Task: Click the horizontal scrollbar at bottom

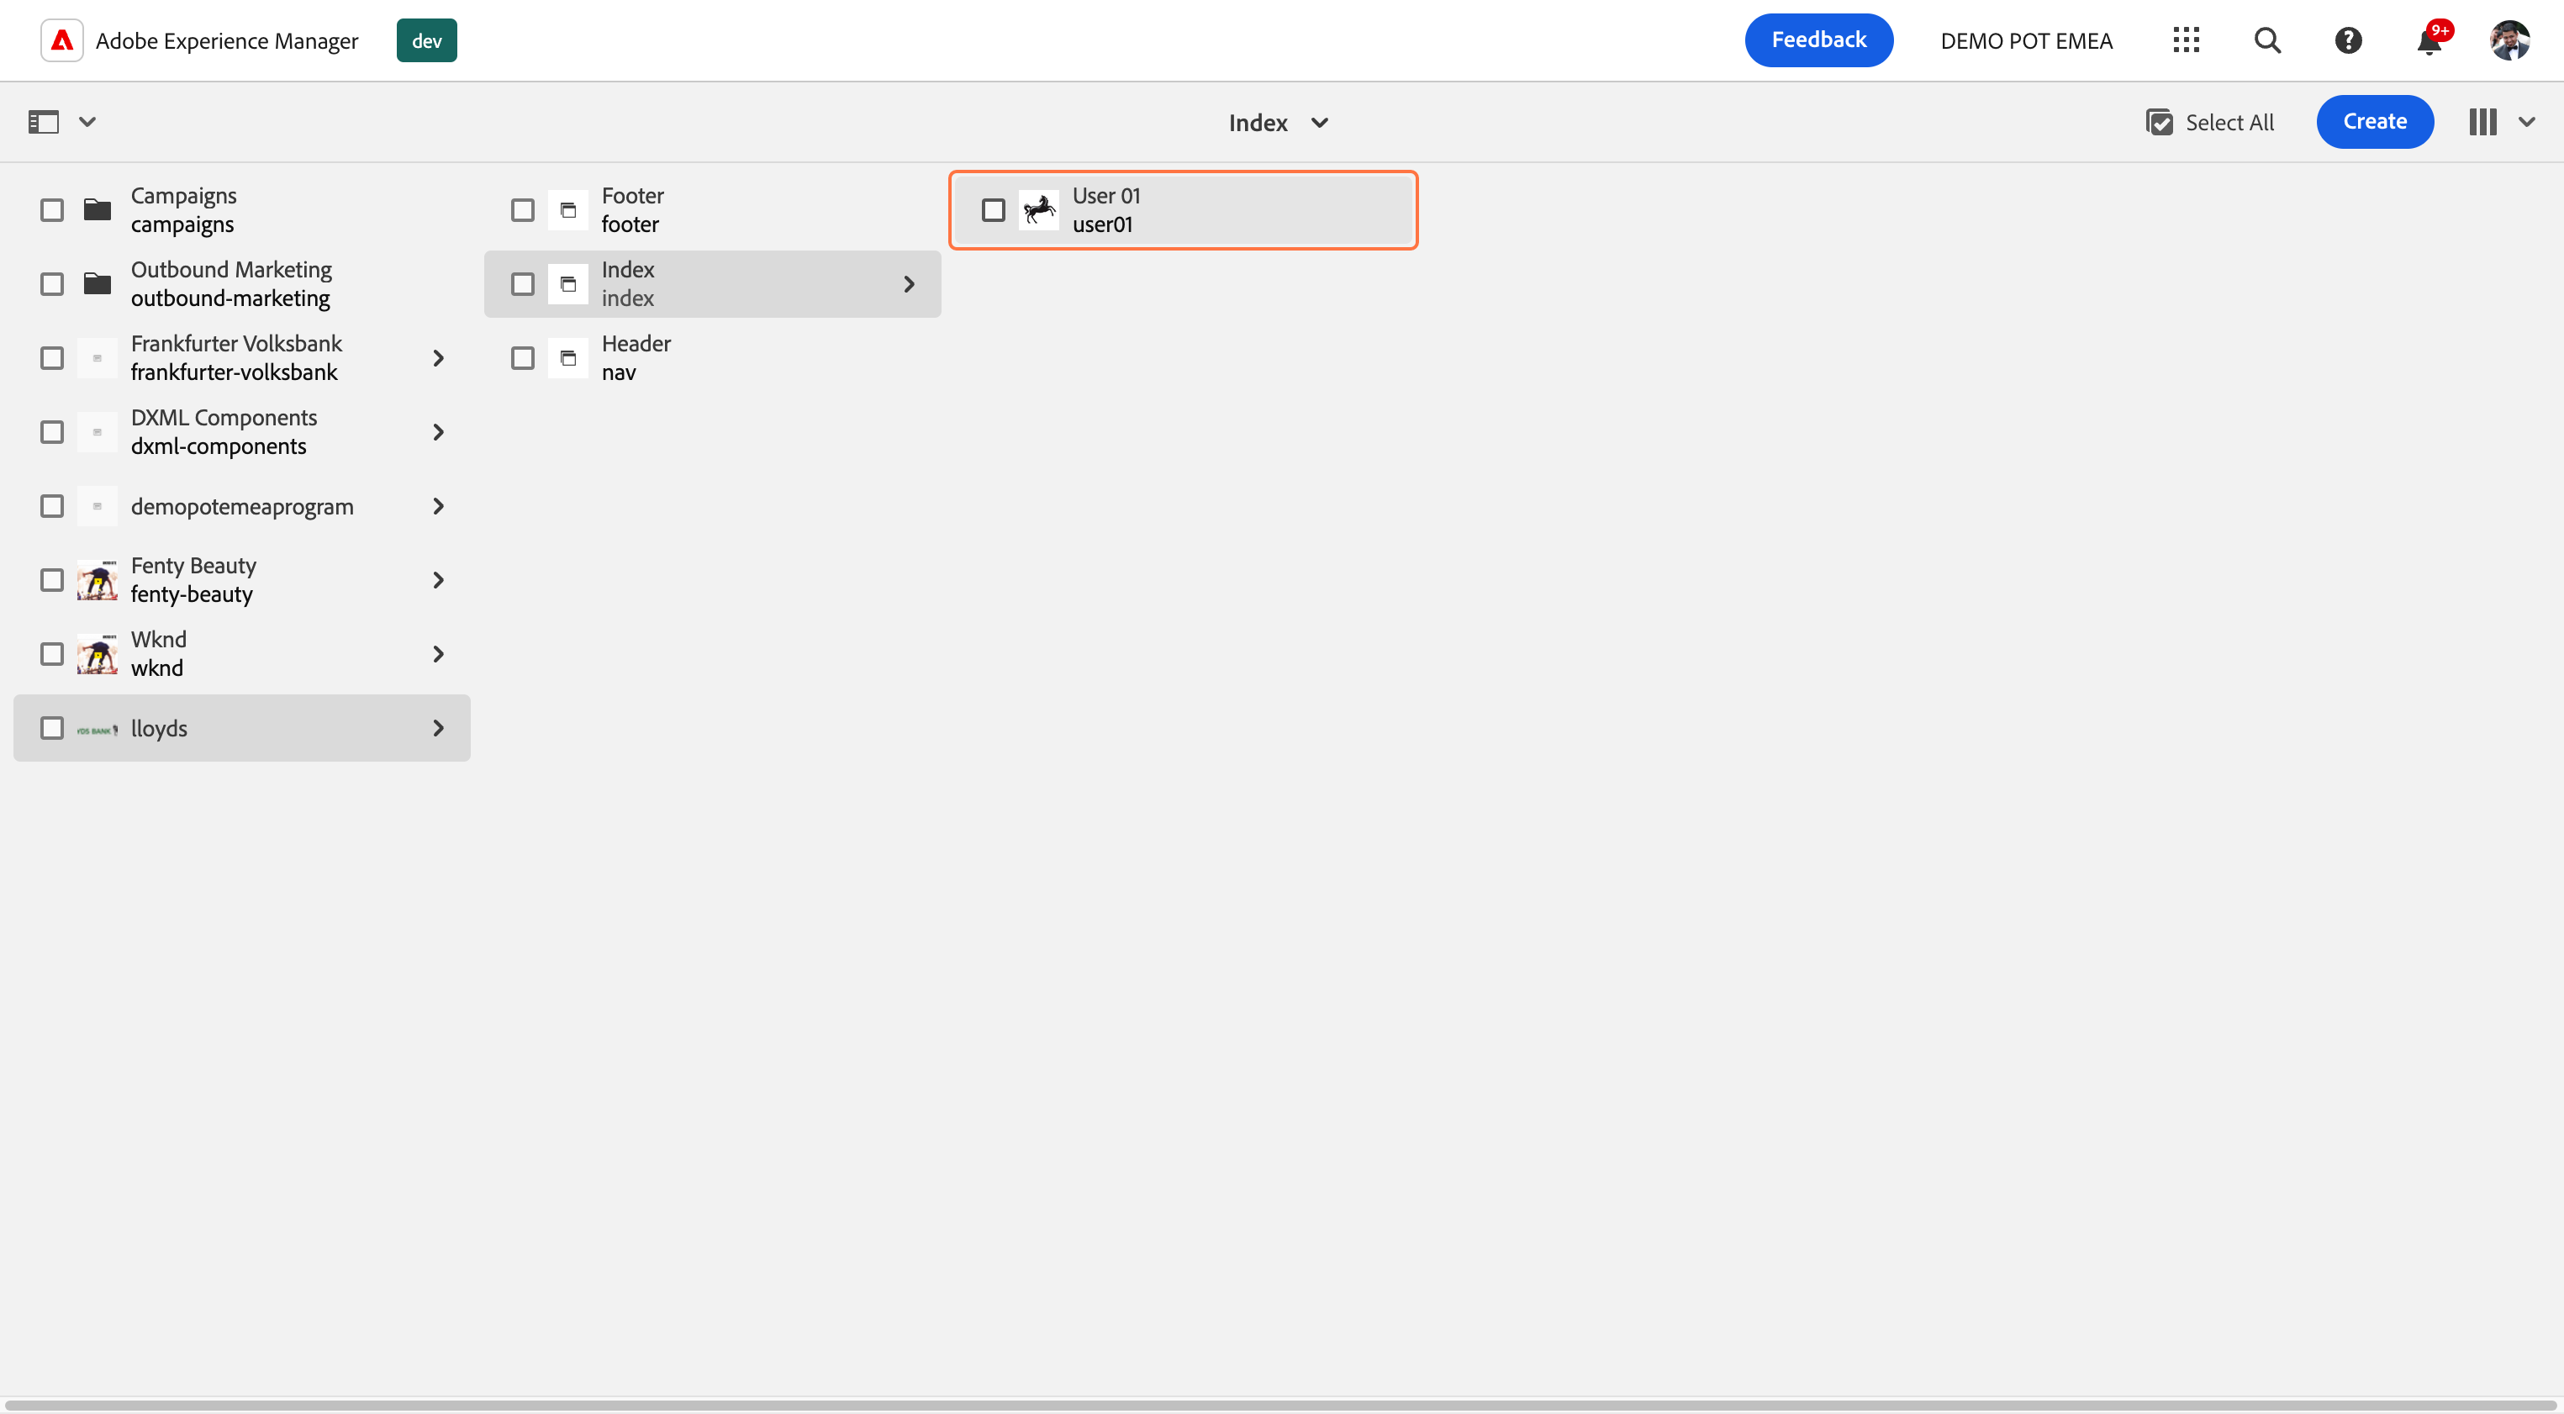Action: (x=1281, y=1405)
